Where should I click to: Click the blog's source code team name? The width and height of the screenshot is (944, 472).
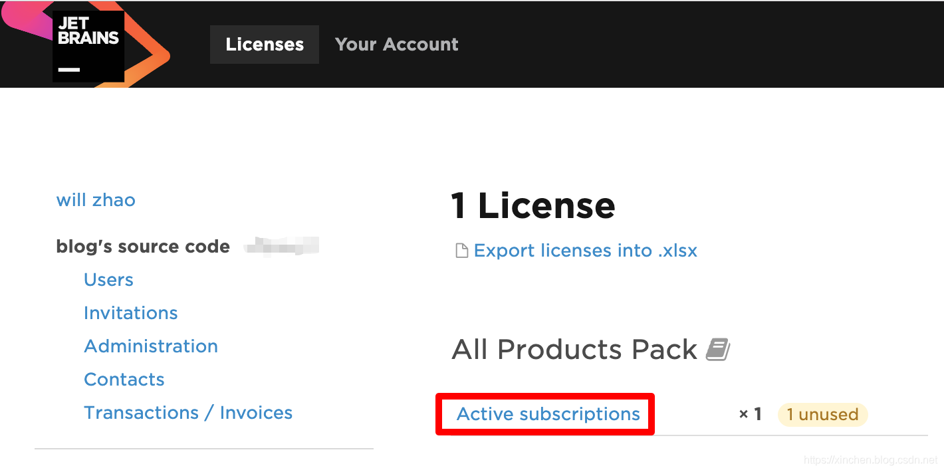coord(142,245)
